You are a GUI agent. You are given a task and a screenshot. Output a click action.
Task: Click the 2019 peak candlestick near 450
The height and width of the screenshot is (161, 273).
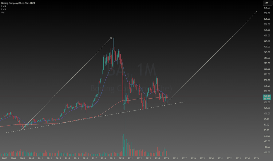pyautogui.click(x=114, y=44)
